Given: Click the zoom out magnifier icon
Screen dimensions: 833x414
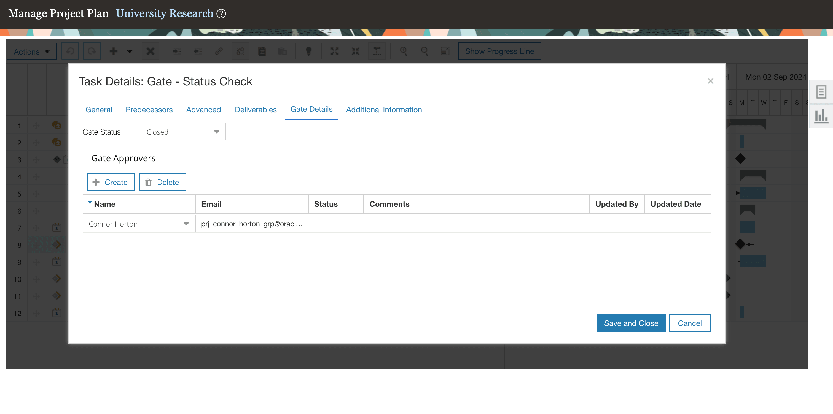Looking at the screenshot, I should pyautogui.click(x=424, y=51).
